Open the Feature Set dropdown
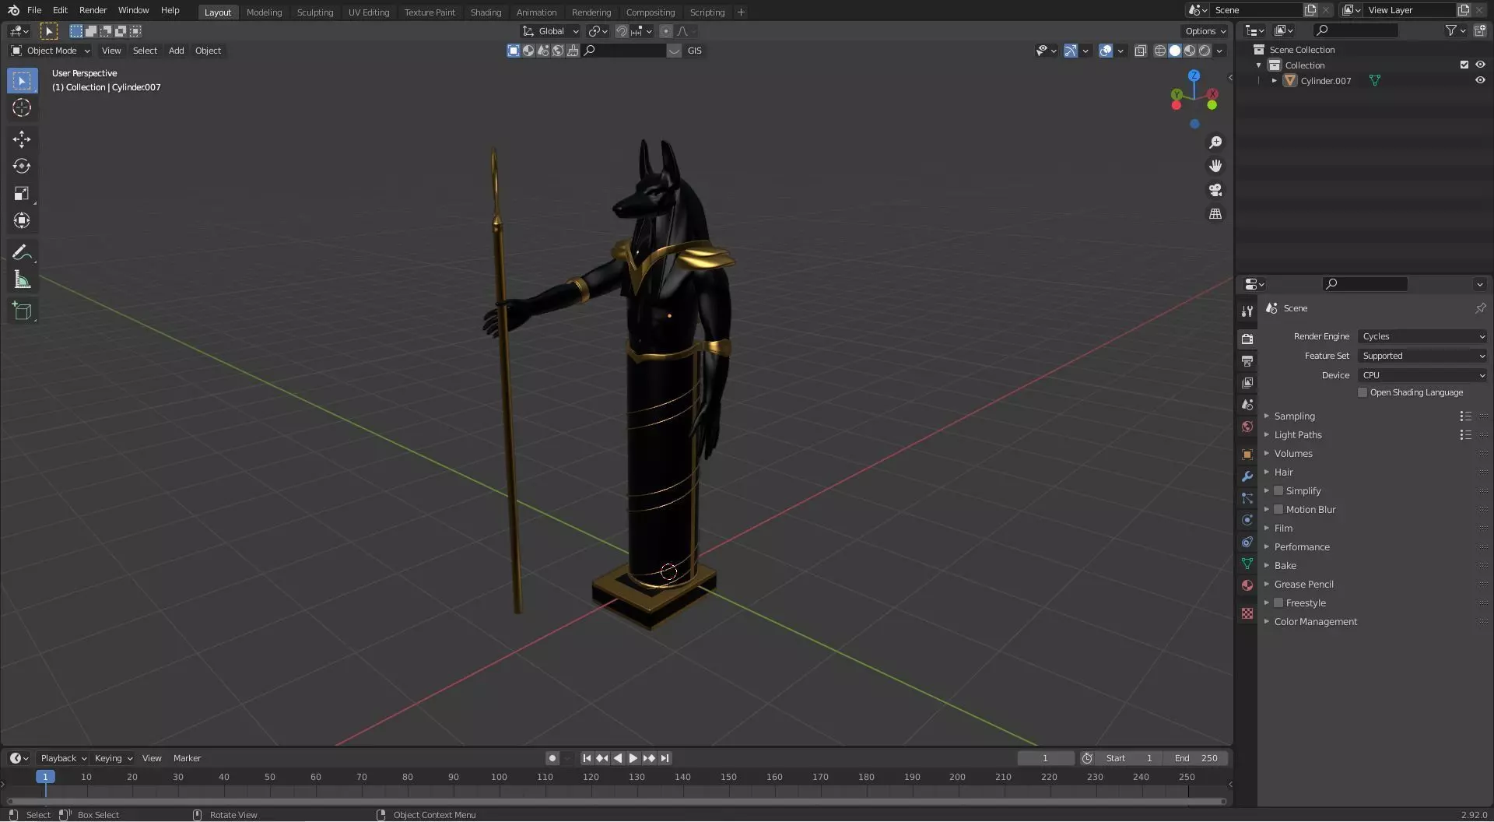The width and height of the screenshot is (1494, 822). pos(1422,357)
